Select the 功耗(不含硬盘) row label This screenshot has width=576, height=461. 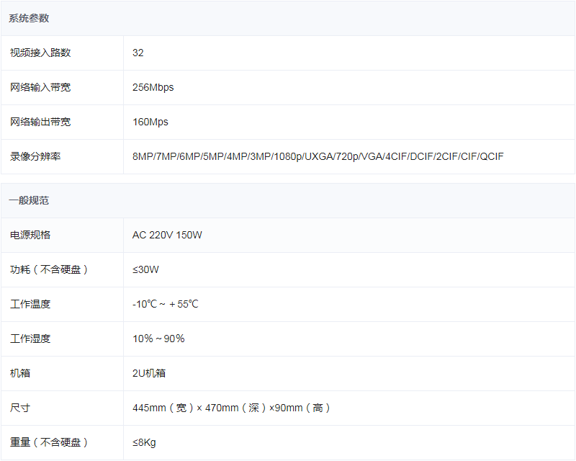click(49, 269)
